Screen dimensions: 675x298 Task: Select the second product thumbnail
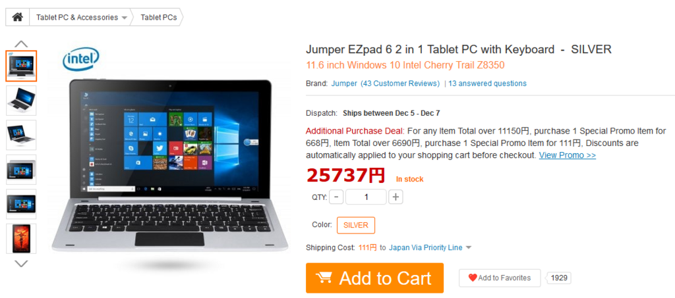click(21, 101)
